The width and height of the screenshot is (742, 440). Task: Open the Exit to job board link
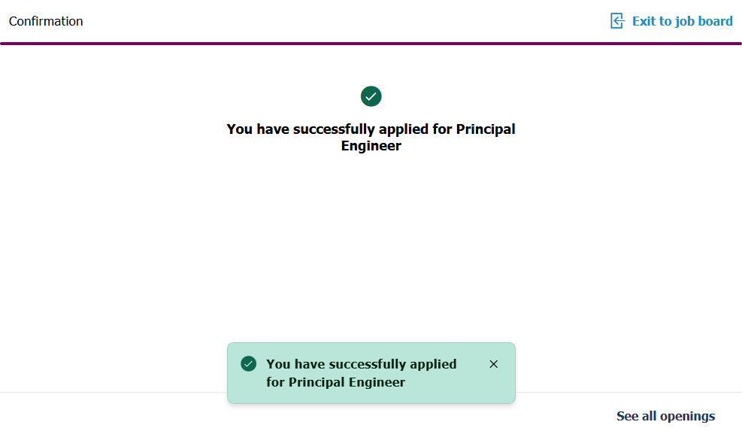coord(682,21)
